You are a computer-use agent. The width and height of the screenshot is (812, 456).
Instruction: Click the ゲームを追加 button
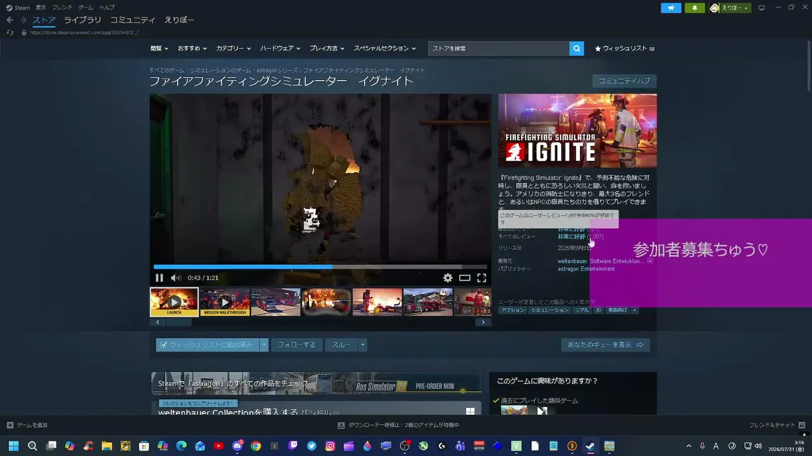[x=27, y=425]
